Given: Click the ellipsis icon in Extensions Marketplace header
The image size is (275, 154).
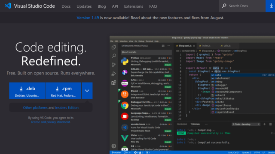Looking at the screenshot, I should point(169,46).
